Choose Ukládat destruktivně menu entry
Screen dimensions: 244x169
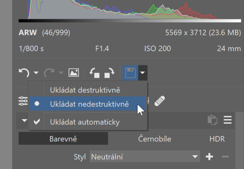click(87, 90)
